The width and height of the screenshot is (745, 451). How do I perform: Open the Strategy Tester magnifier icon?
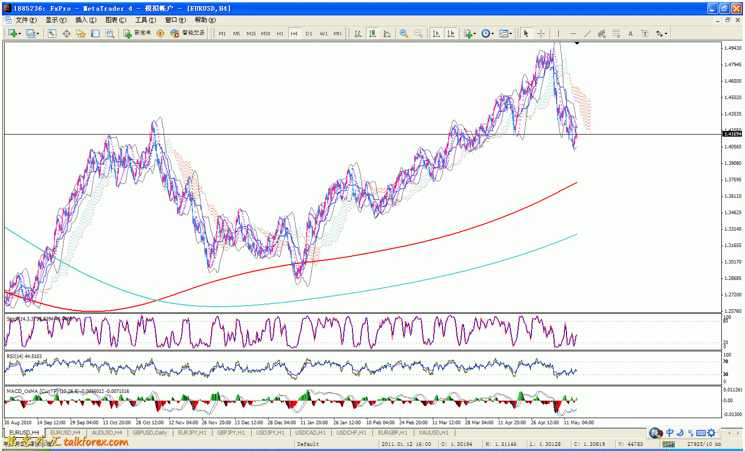click(x=110, y=33)
